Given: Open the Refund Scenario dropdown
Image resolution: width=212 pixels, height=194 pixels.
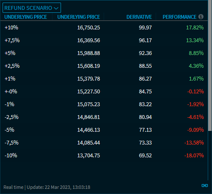Looking at the screenshot, I should (32, 8).
